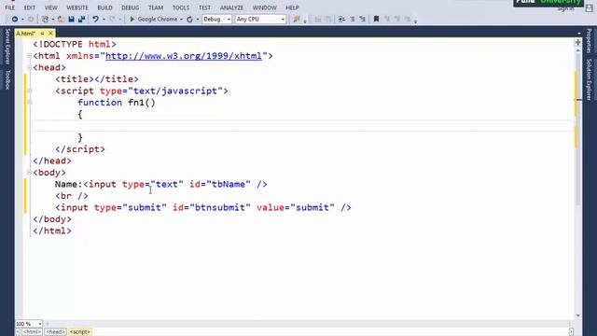
Task: Toggle a bookmark with the toolbar bookmark icon
Action: [x=376, y=19]
